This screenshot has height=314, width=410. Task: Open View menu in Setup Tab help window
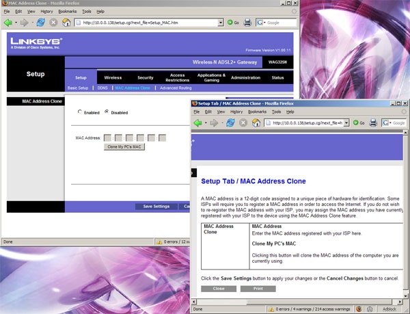[x=221, y=112]
